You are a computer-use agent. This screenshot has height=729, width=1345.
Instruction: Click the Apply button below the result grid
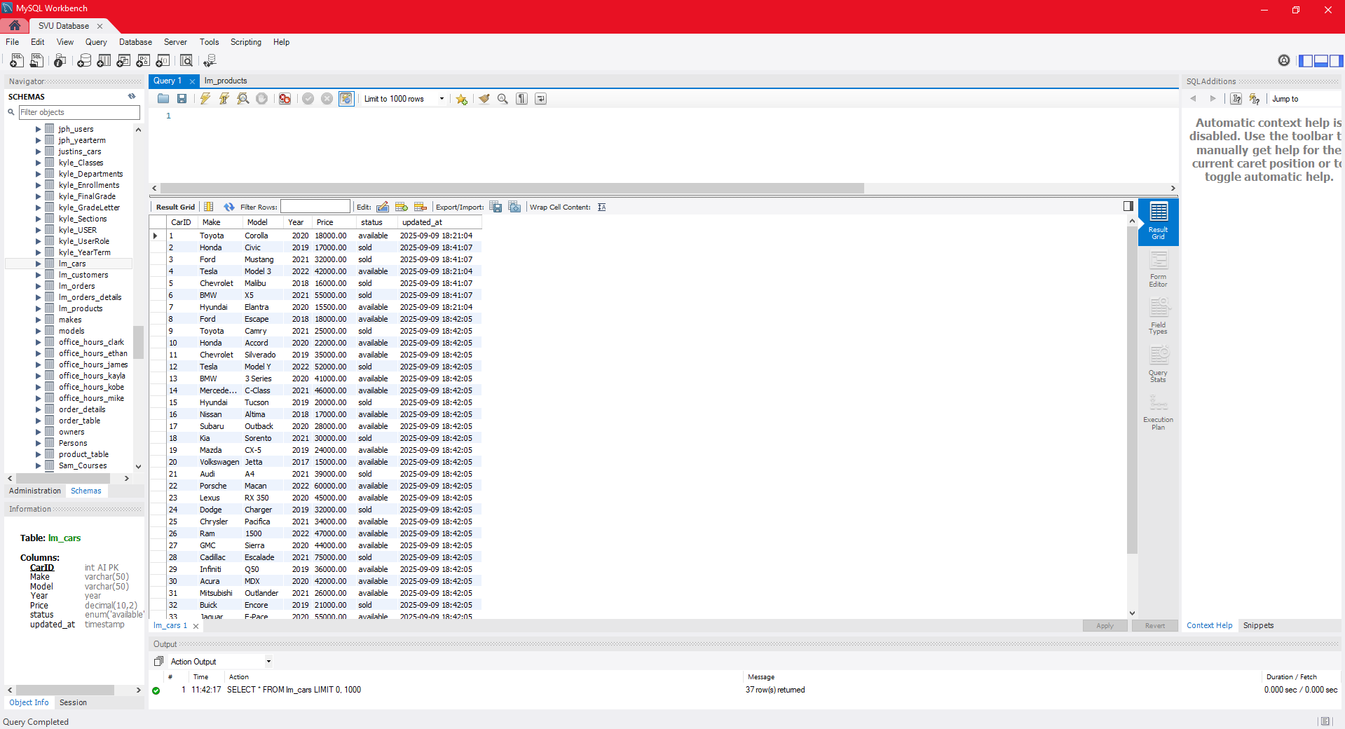[1104, 625]
